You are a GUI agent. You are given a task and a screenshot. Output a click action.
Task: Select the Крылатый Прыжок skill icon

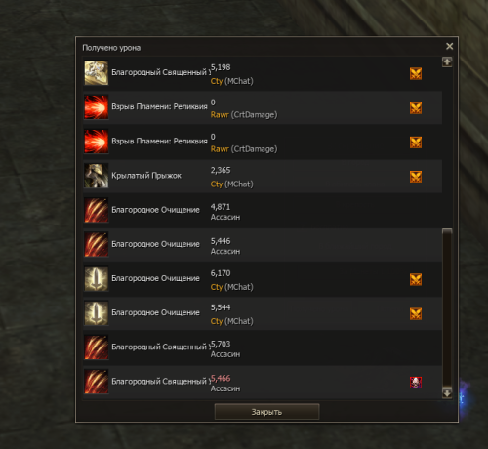click(97, 176)
